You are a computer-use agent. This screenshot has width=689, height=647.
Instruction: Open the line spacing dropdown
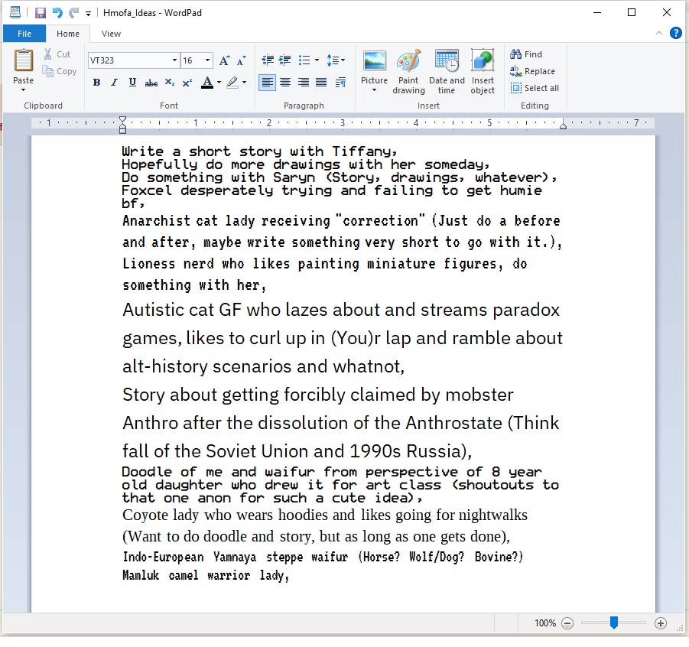tap(336, 60)
